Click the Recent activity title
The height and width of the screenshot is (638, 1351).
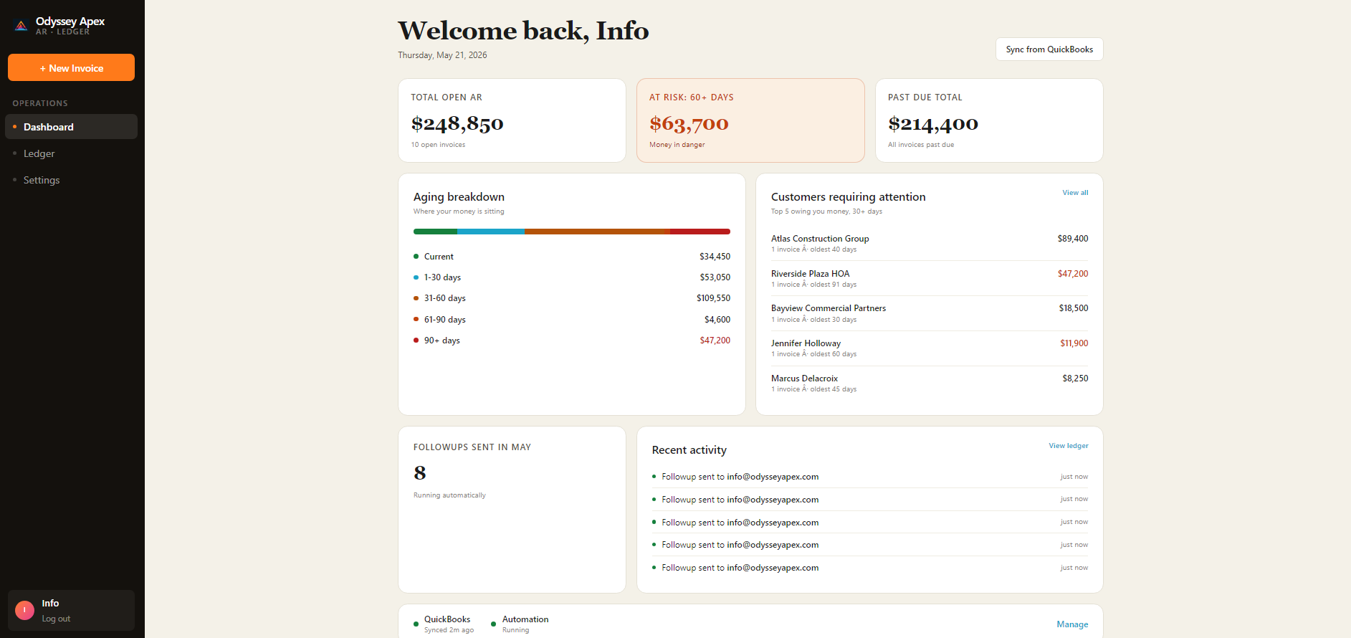click(x=689, y=450)
